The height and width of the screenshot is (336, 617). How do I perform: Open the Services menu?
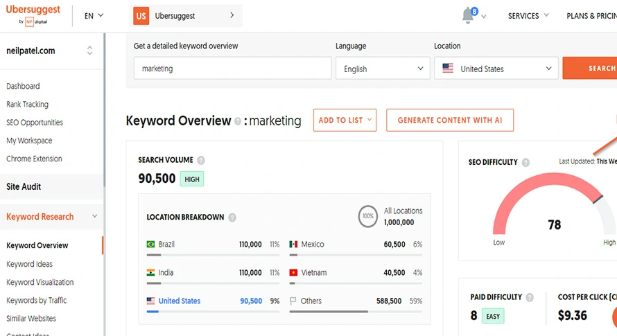528,15
